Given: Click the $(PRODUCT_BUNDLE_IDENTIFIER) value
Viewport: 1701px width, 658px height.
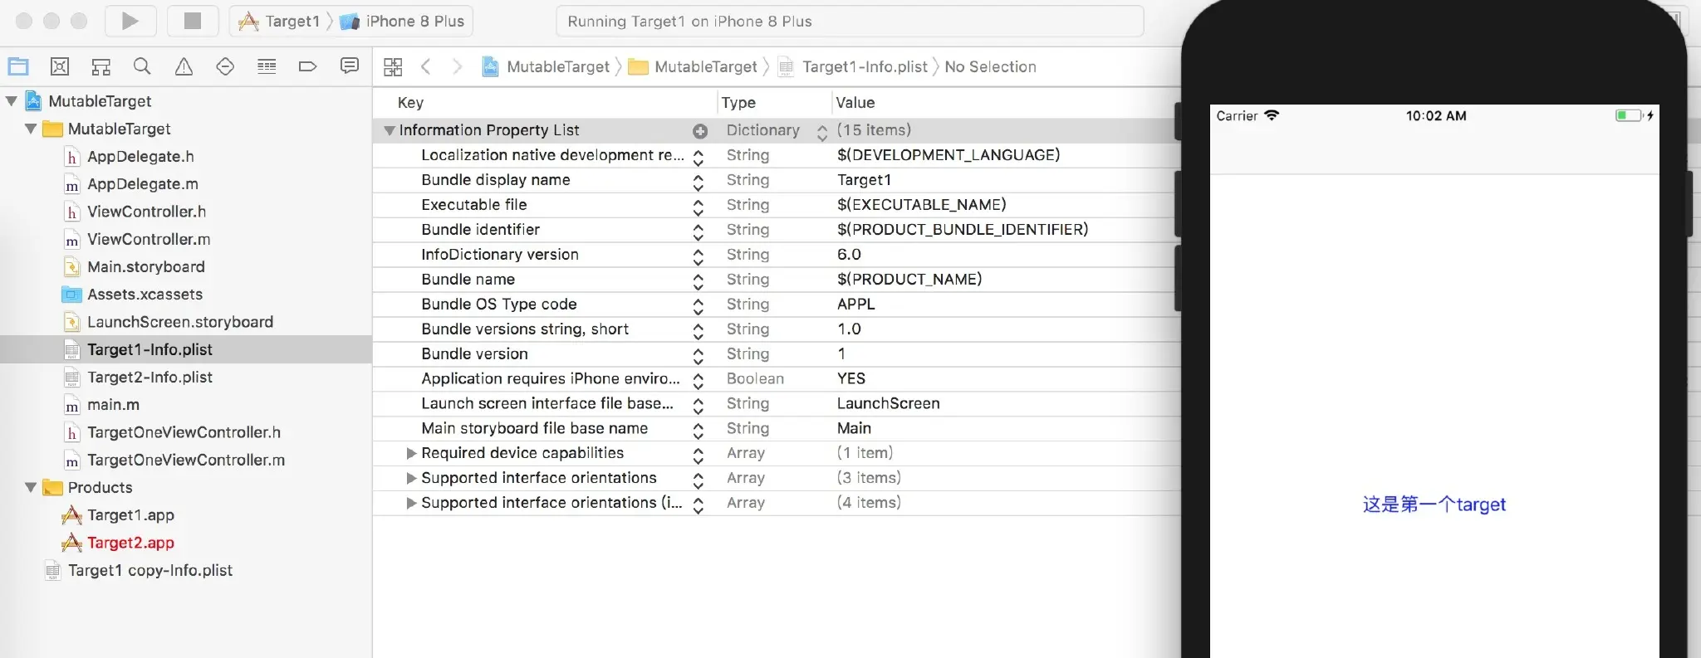Looking at the screenshot, I should pyautogui.click(x=963, y=230).
